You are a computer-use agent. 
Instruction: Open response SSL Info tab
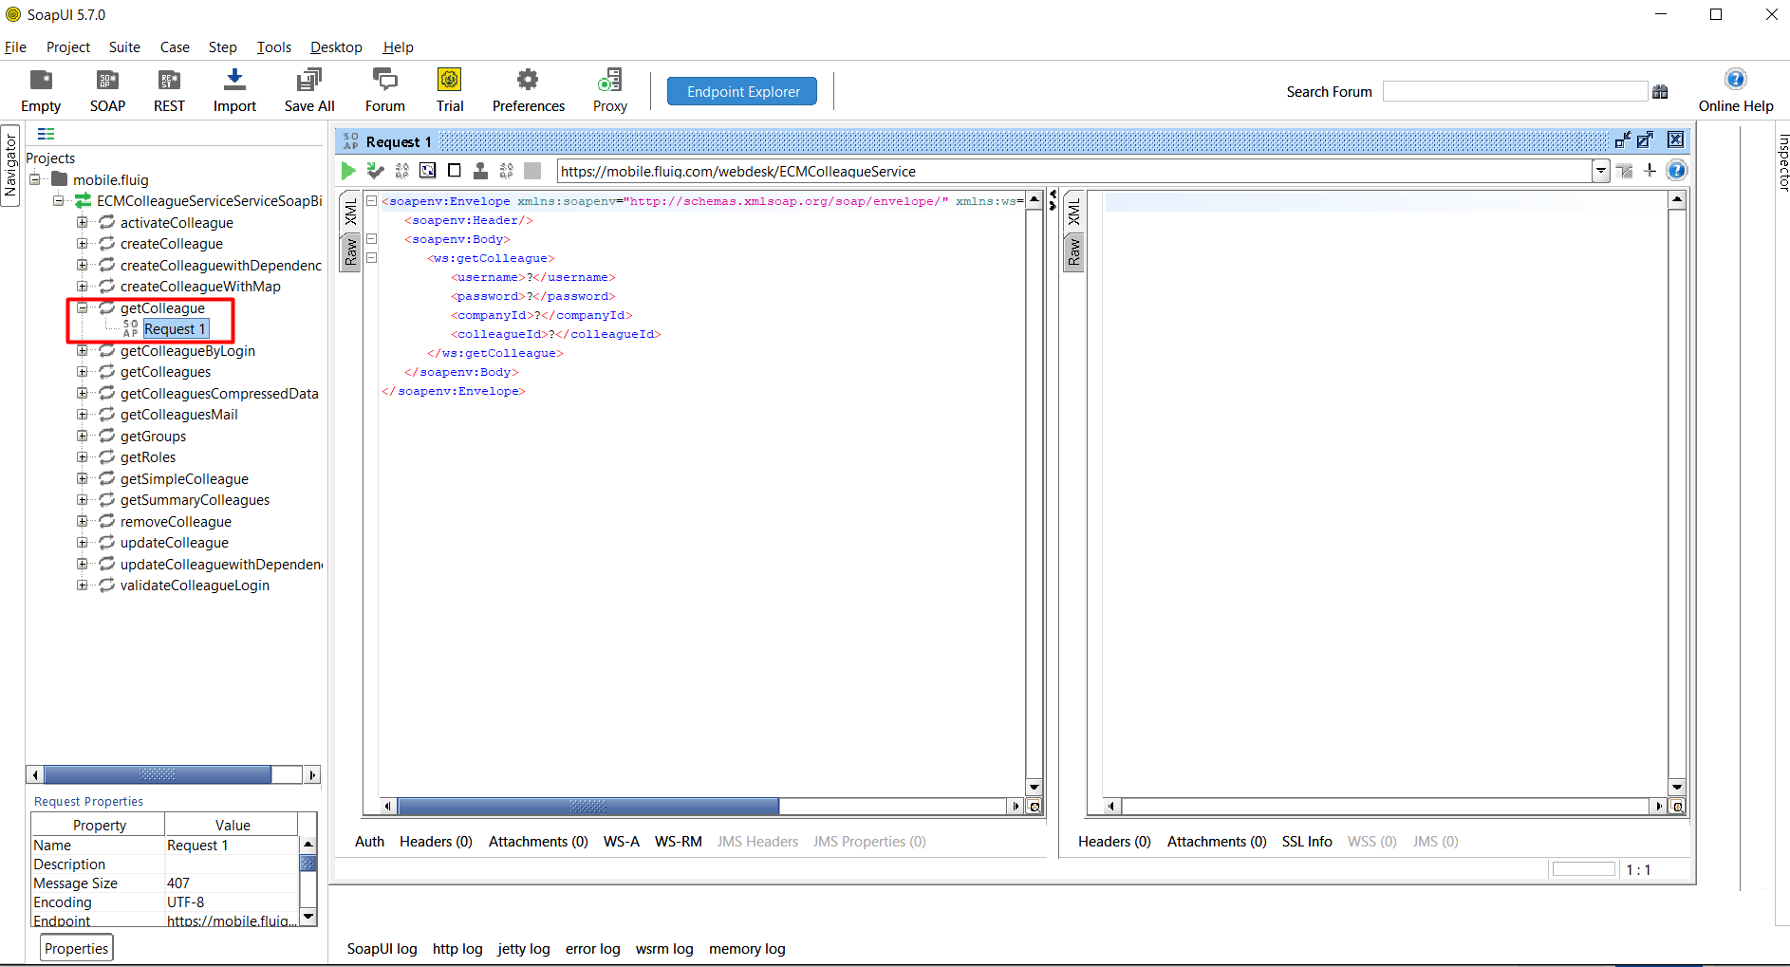[1307, 841]
